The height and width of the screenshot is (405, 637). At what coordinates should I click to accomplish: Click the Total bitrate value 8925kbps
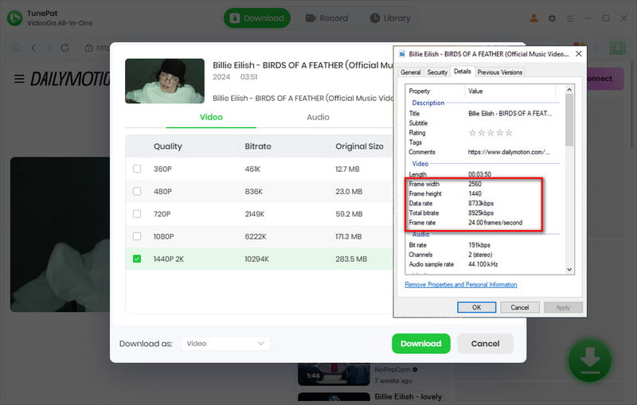(x=481, y=212)
